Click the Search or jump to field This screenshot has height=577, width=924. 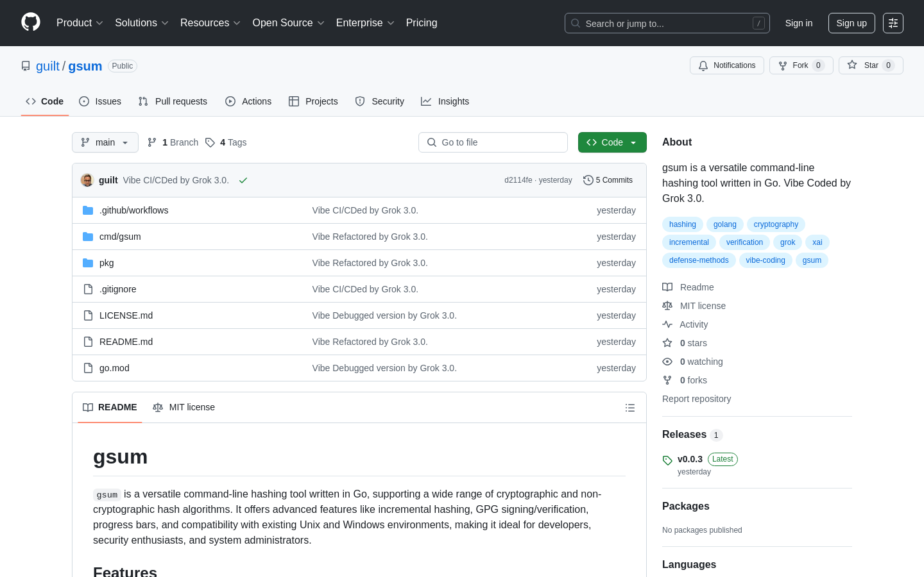(667, 23)
